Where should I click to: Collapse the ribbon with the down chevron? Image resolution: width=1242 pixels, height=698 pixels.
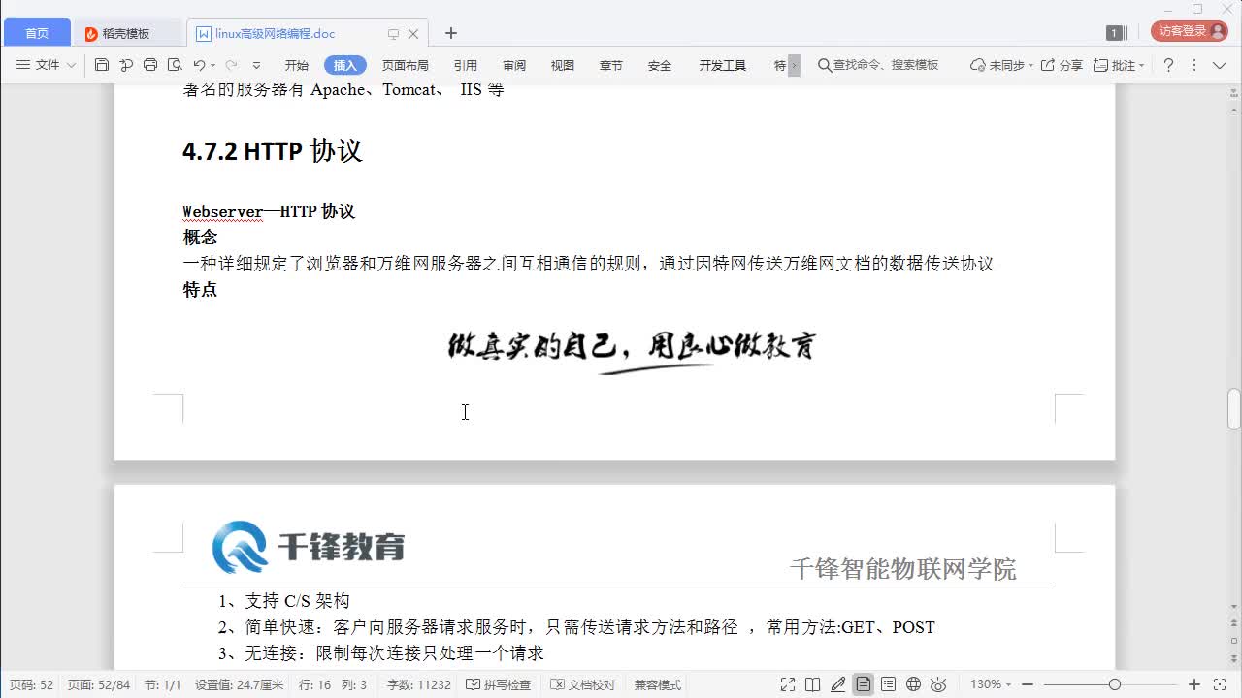click(1220, 65)
